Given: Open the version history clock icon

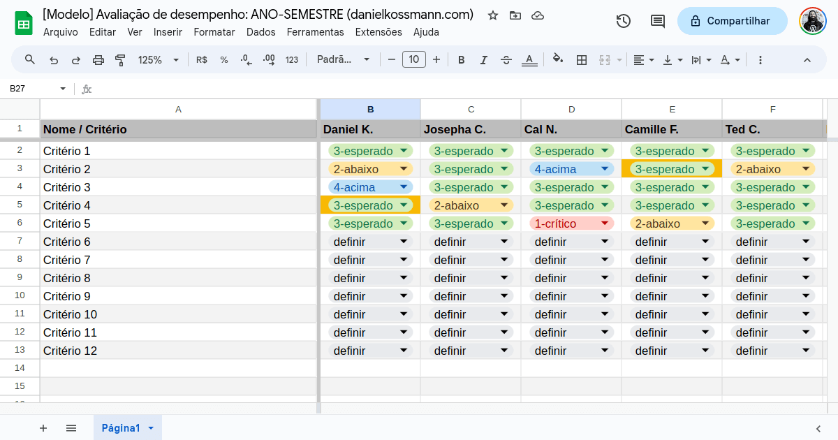Looking at the screenshot, I should point(624,21).
